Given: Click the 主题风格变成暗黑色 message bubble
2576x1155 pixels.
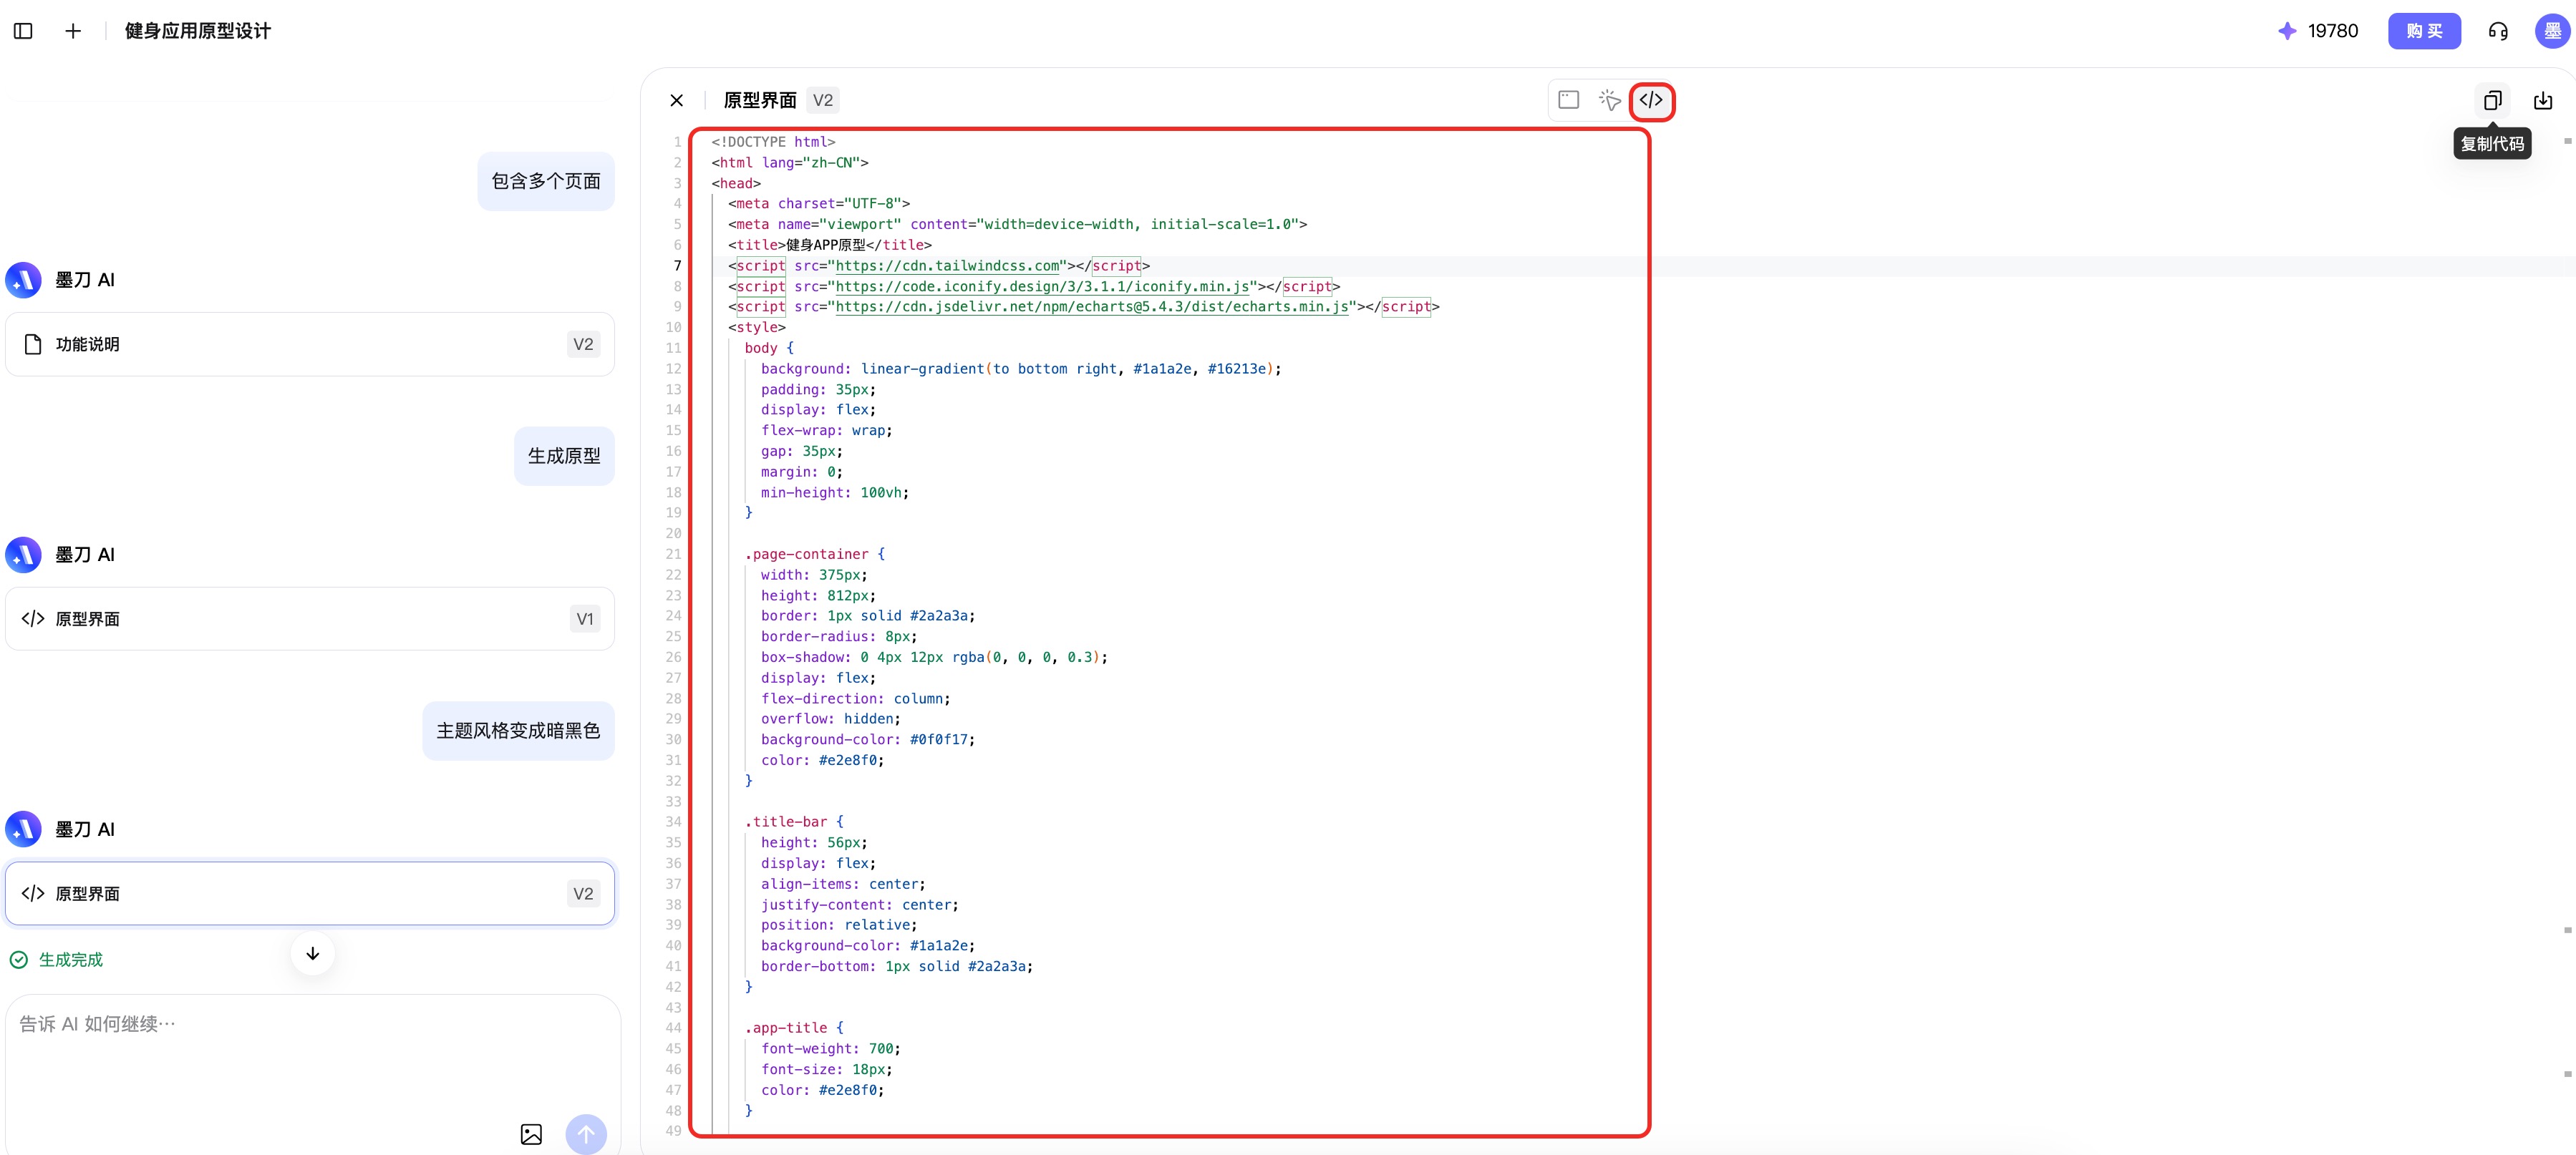Looking at the screenshot, I should point(518,731).
